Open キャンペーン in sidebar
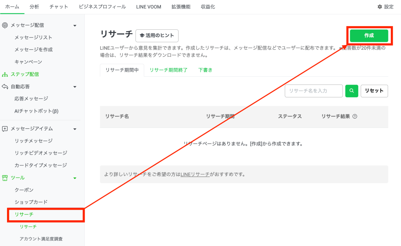The height and width of the screenshot is (246, 401). (28, 62)
